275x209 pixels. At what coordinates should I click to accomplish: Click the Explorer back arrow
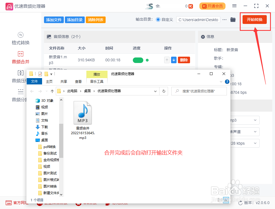(32, 91)
